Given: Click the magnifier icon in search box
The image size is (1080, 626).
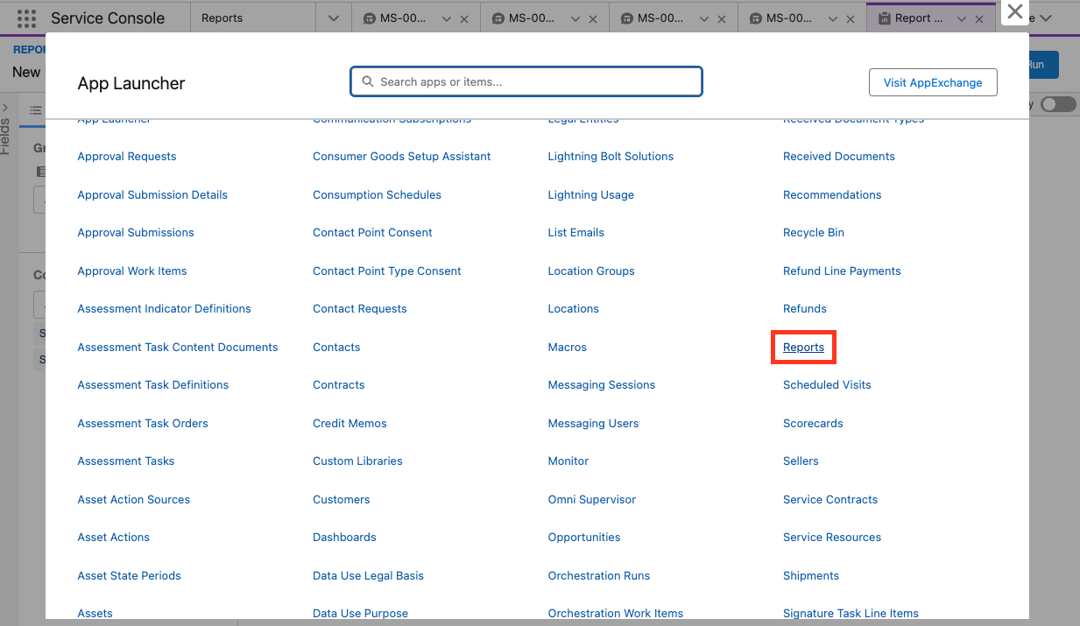Looking at the screenshot, I should (x=368, y=81).
